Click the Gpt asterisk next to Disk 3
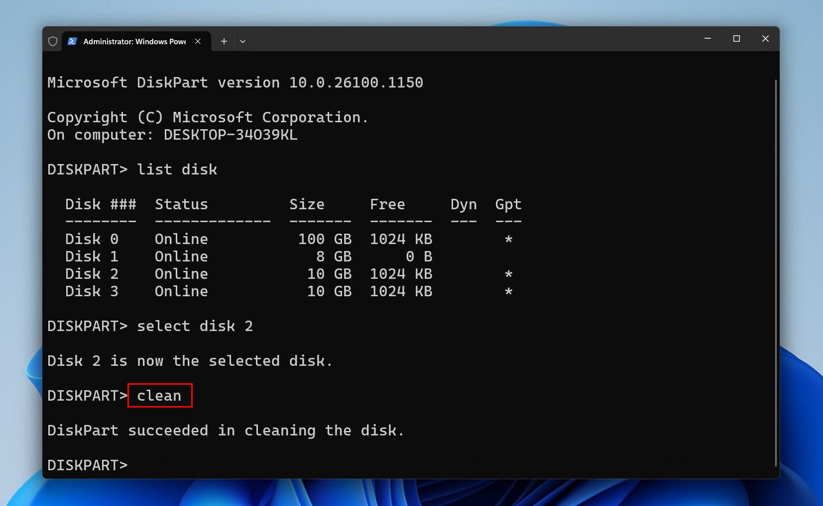This screenshot has height=506, width=823. click(x=508, y=291)
